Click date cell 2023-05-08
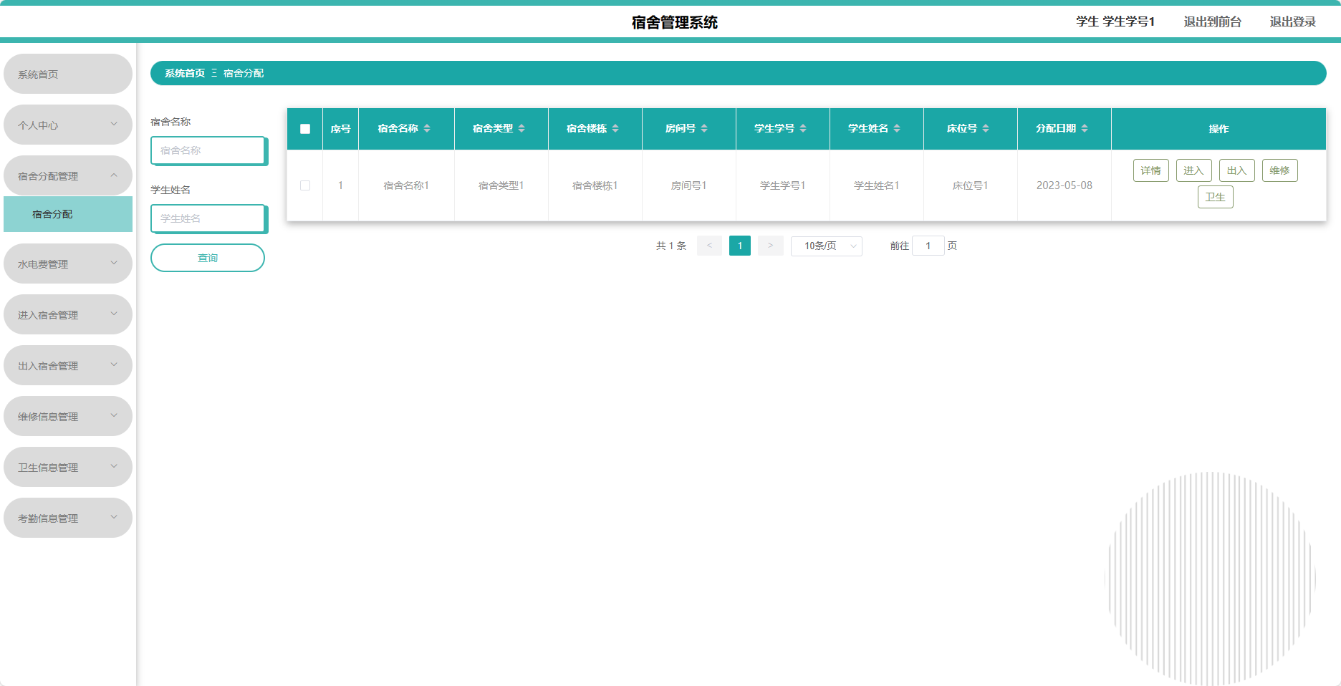 [x=1064, y=185]
